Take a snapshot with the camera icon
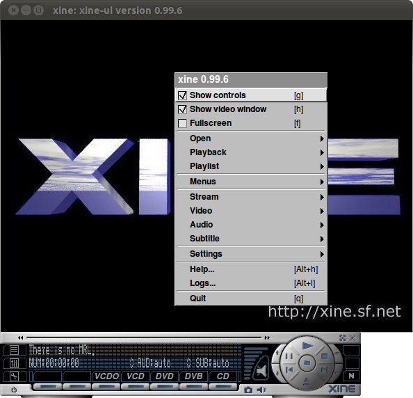413x398 pixels. coord(248,390)
